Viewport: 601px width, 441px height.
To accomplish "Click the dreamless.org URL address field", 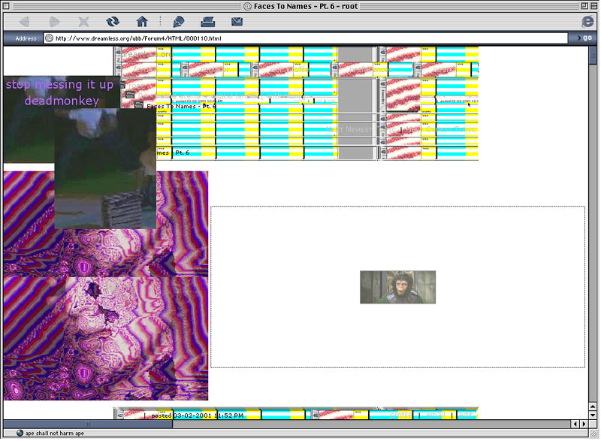I will 300,38.
